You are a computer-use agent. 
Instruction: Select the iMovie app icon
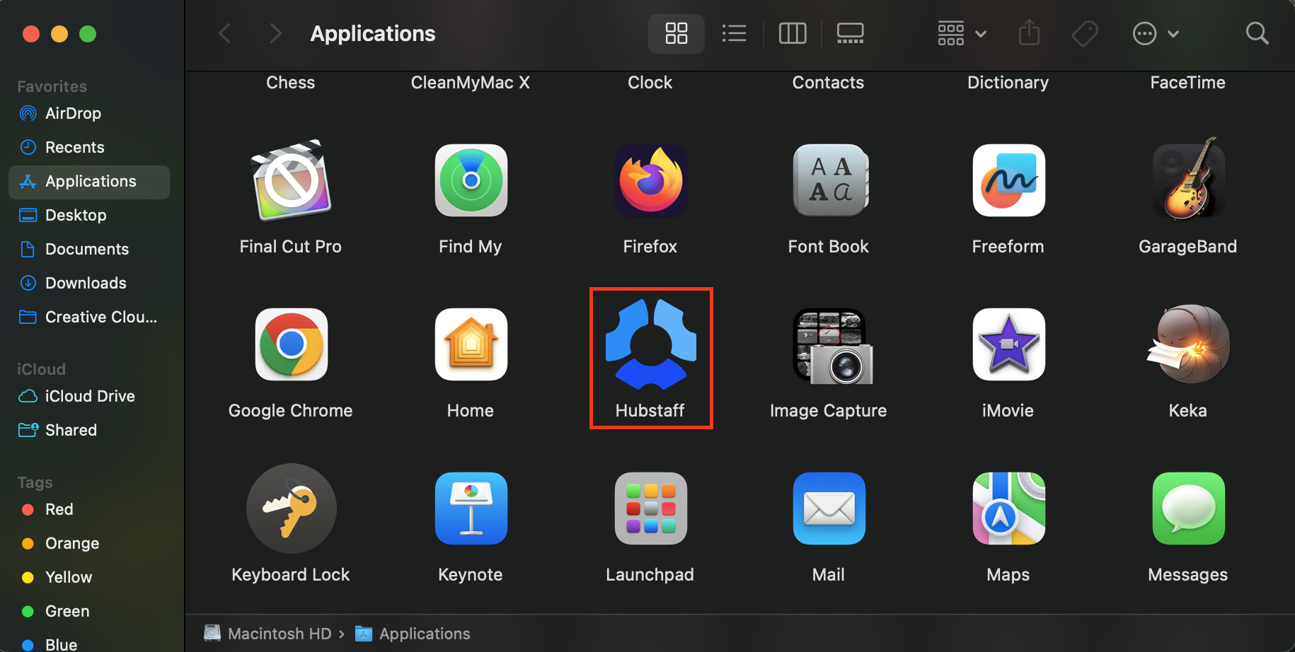[1009, 344]
